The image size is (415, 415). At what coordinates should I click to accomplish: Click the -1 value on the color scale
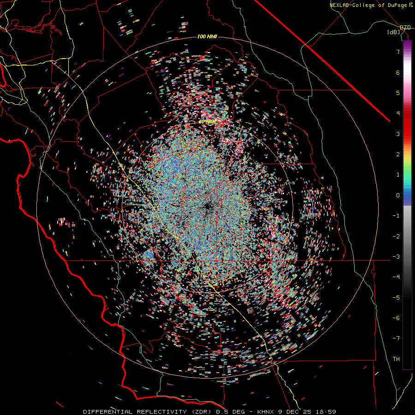[x=396, y=216]
